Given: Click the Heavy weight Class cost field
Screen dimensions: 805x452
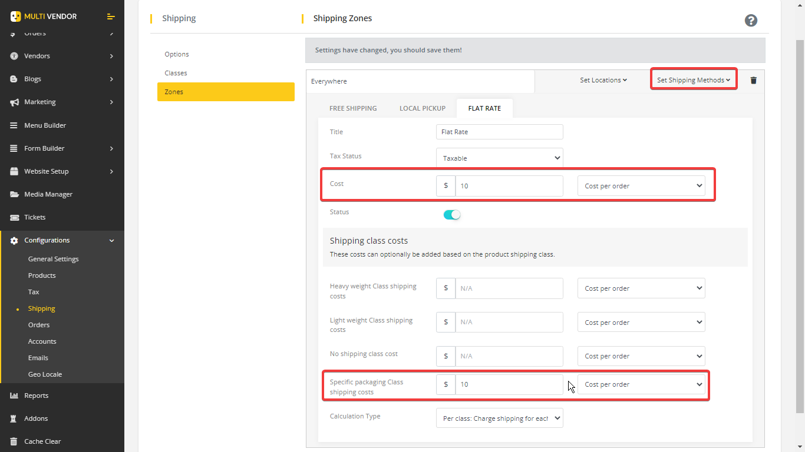Looking at the screenshot, I should pyautogui.click(x=509, y=288).
